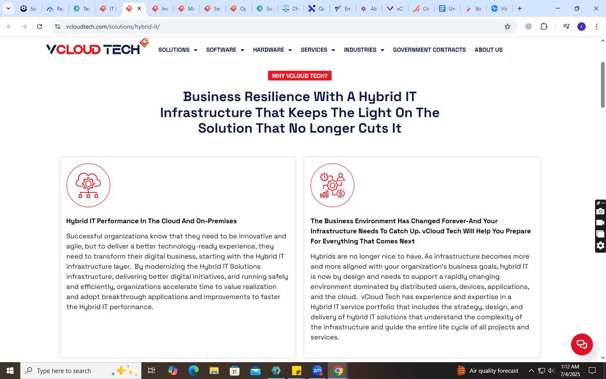Open the purple profile avatar
Viewport: 606px width, 379px height.
(582, 27)
